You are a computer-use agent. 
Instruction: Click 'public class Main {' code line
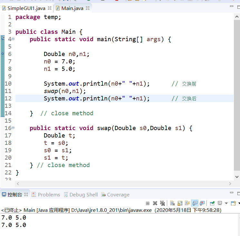click(49, 32)
